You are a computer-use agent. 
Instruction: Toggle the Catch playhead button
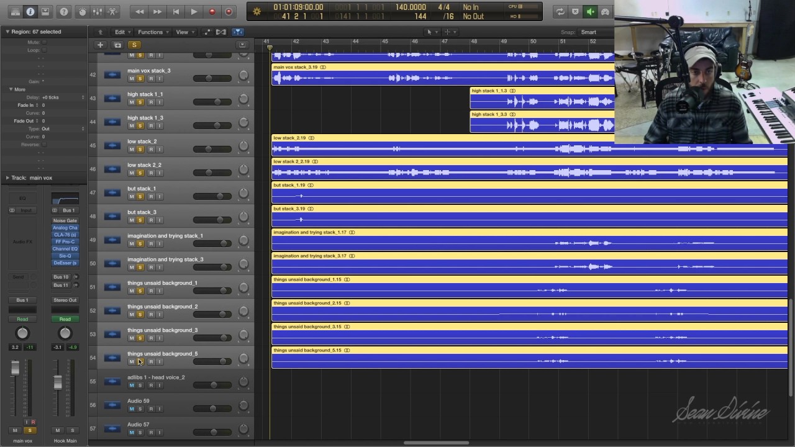tap(237, 32)
